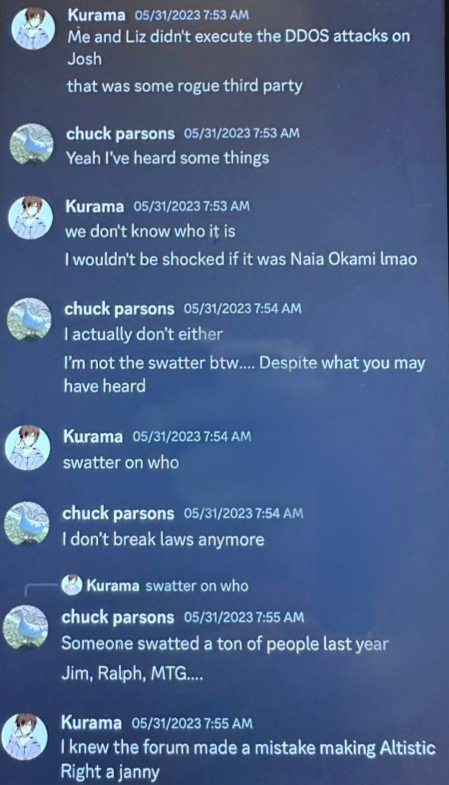This screenshot has height=785, width=449.
Task: Select the "that was some rogue third party" message
Action: pos(185,86)
